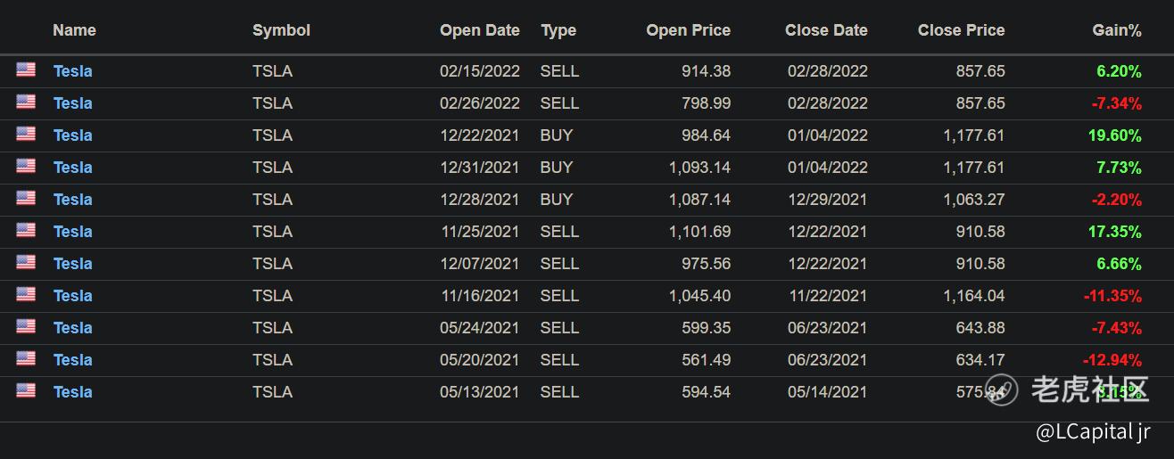This screenshot has width=1174, height=459.
Task: Click the Symbol column header
Action: click(281, 30)
